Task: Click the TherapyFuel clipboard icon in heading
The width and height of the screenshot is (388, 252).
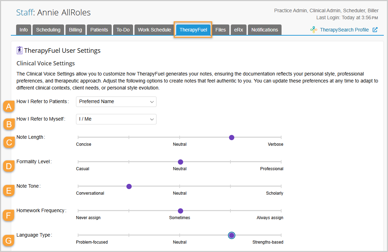Action: [19, 50]
